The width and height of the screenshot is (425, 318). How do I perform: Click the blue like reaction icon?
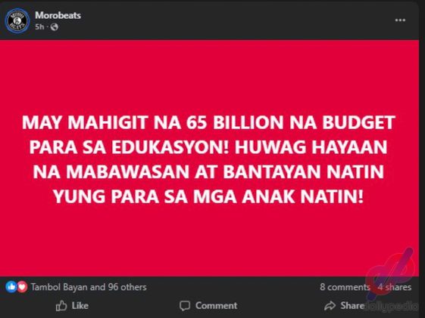point(11,287)
